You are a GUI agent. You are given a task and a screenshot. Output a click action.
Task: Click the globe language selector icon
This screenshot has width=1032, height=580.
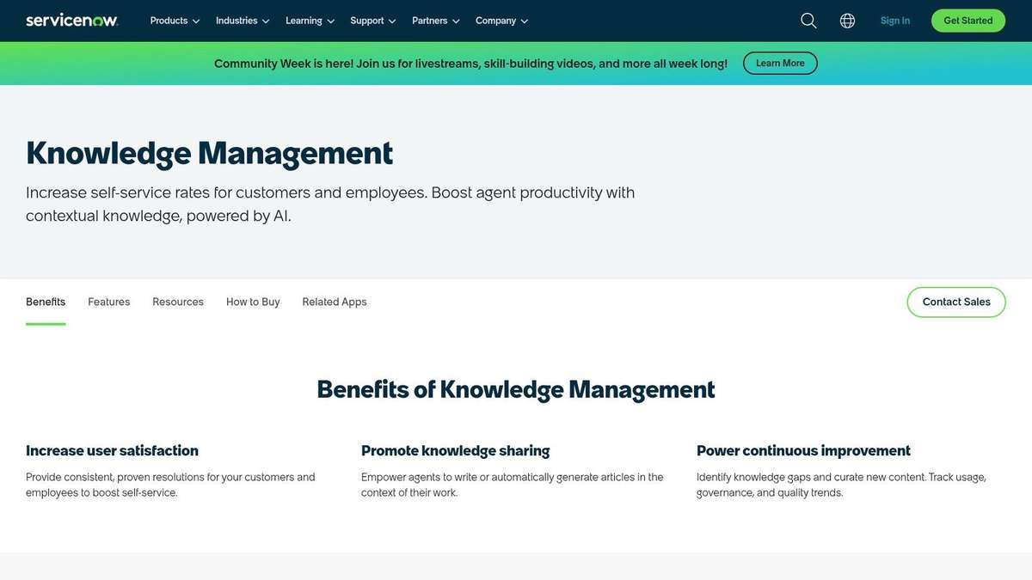[847, 20]
